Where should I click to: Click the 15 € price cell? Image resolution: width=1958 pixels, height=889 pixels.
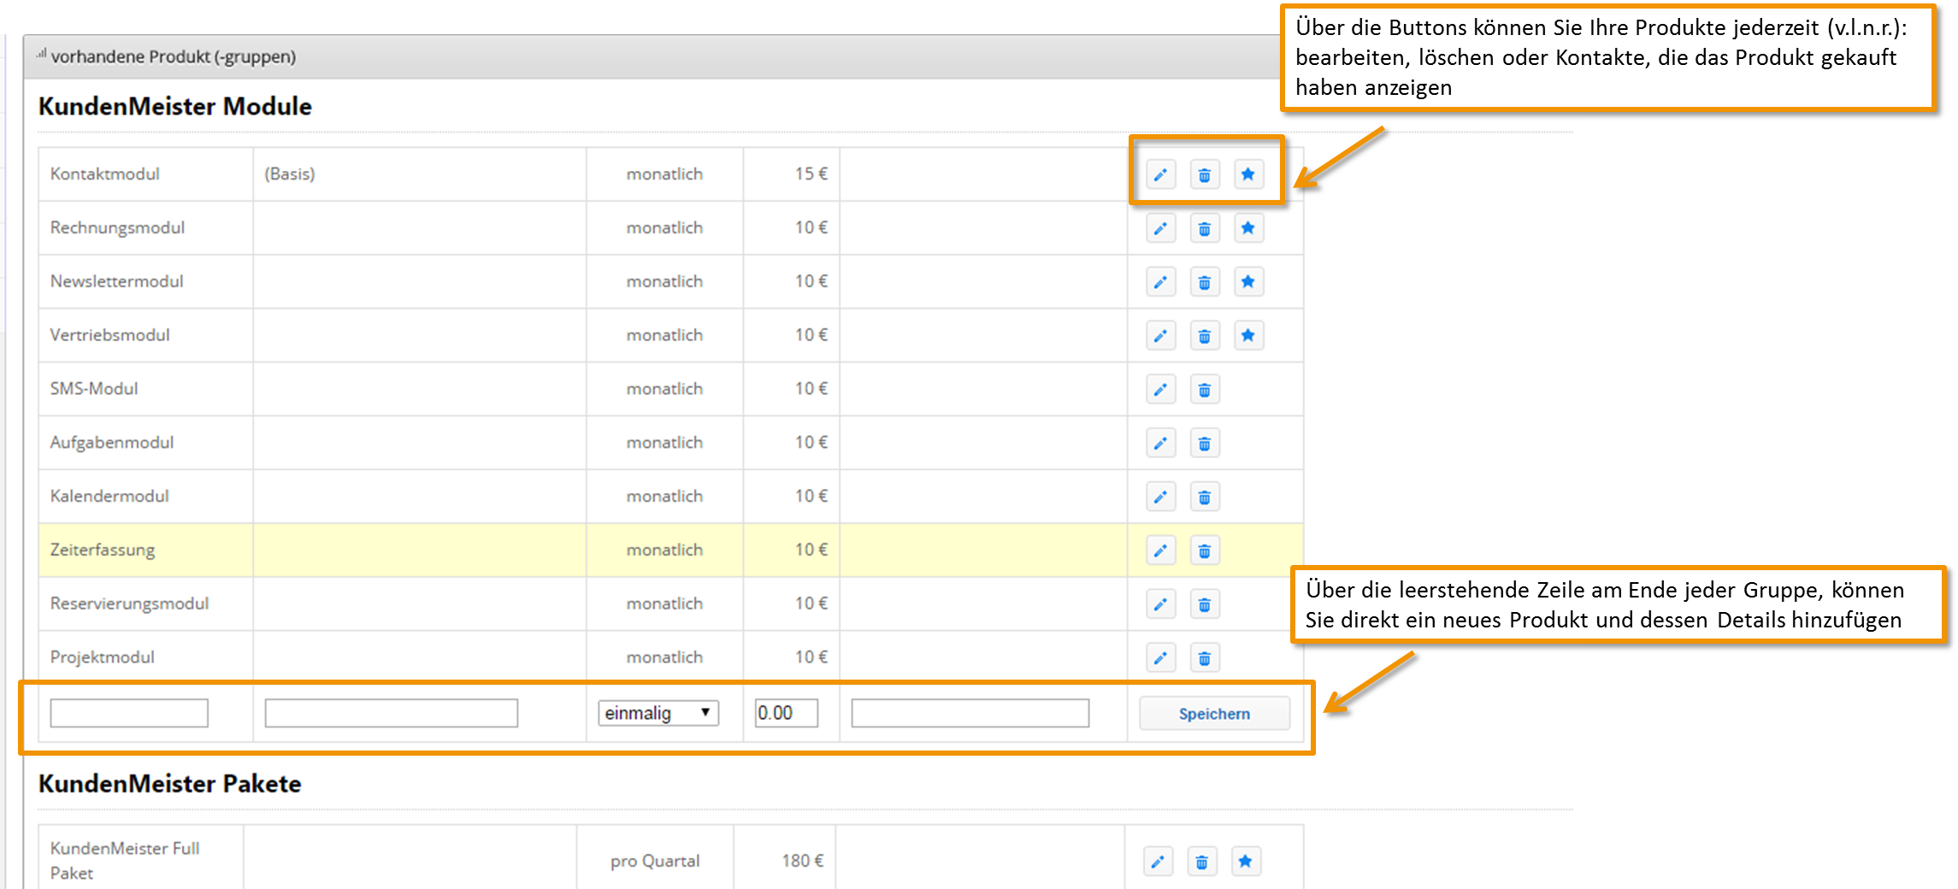pyautogui.click(x=792, y=174)
